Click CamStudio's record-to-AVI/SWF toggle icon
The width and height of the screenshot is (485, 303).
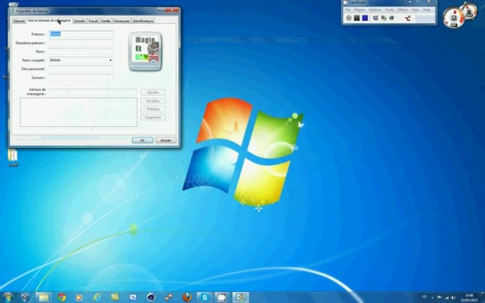coord(384,18)
